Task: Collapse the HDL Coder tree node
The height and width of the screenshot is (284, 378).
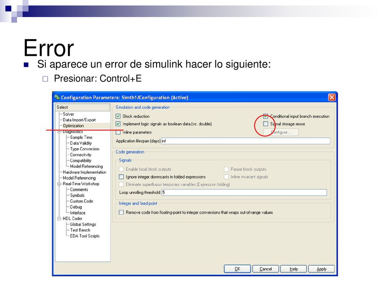Action: tap(59, 219)
